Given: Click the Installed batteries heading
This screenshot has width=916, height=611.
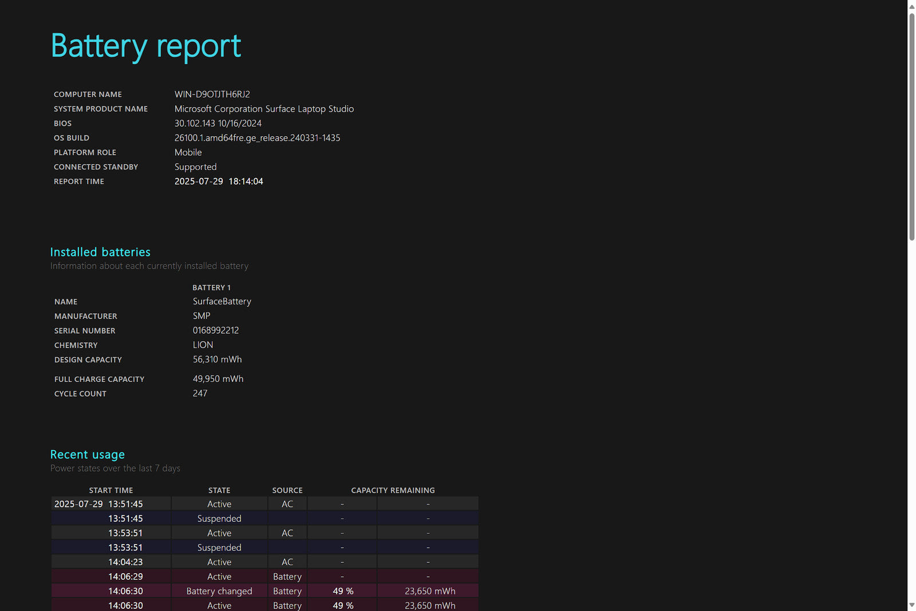Looking at the screenshot, I should (x=100, y=252).
